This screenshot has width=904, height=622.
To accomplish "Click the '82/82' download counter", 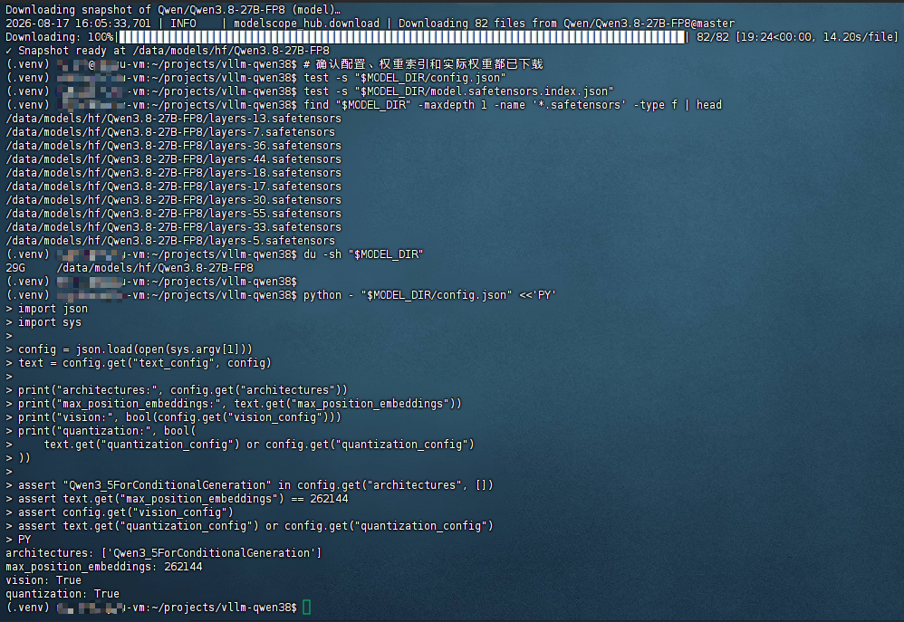I will click(713, 37).
